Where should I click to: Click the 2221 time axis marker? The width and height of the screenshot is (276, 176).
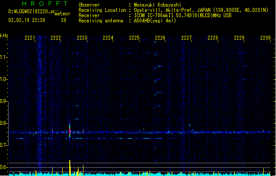29,38
